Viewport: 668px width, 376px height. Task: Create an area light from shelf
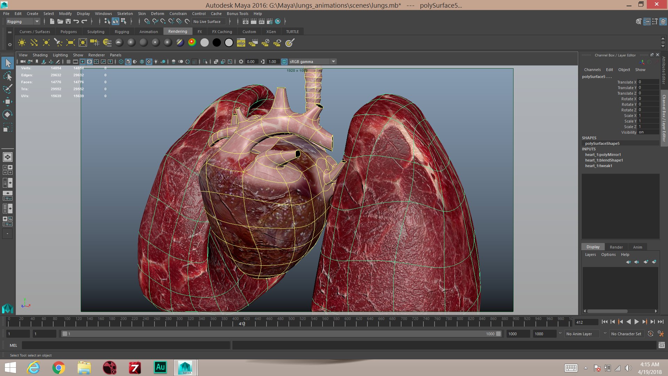point(70,42)
